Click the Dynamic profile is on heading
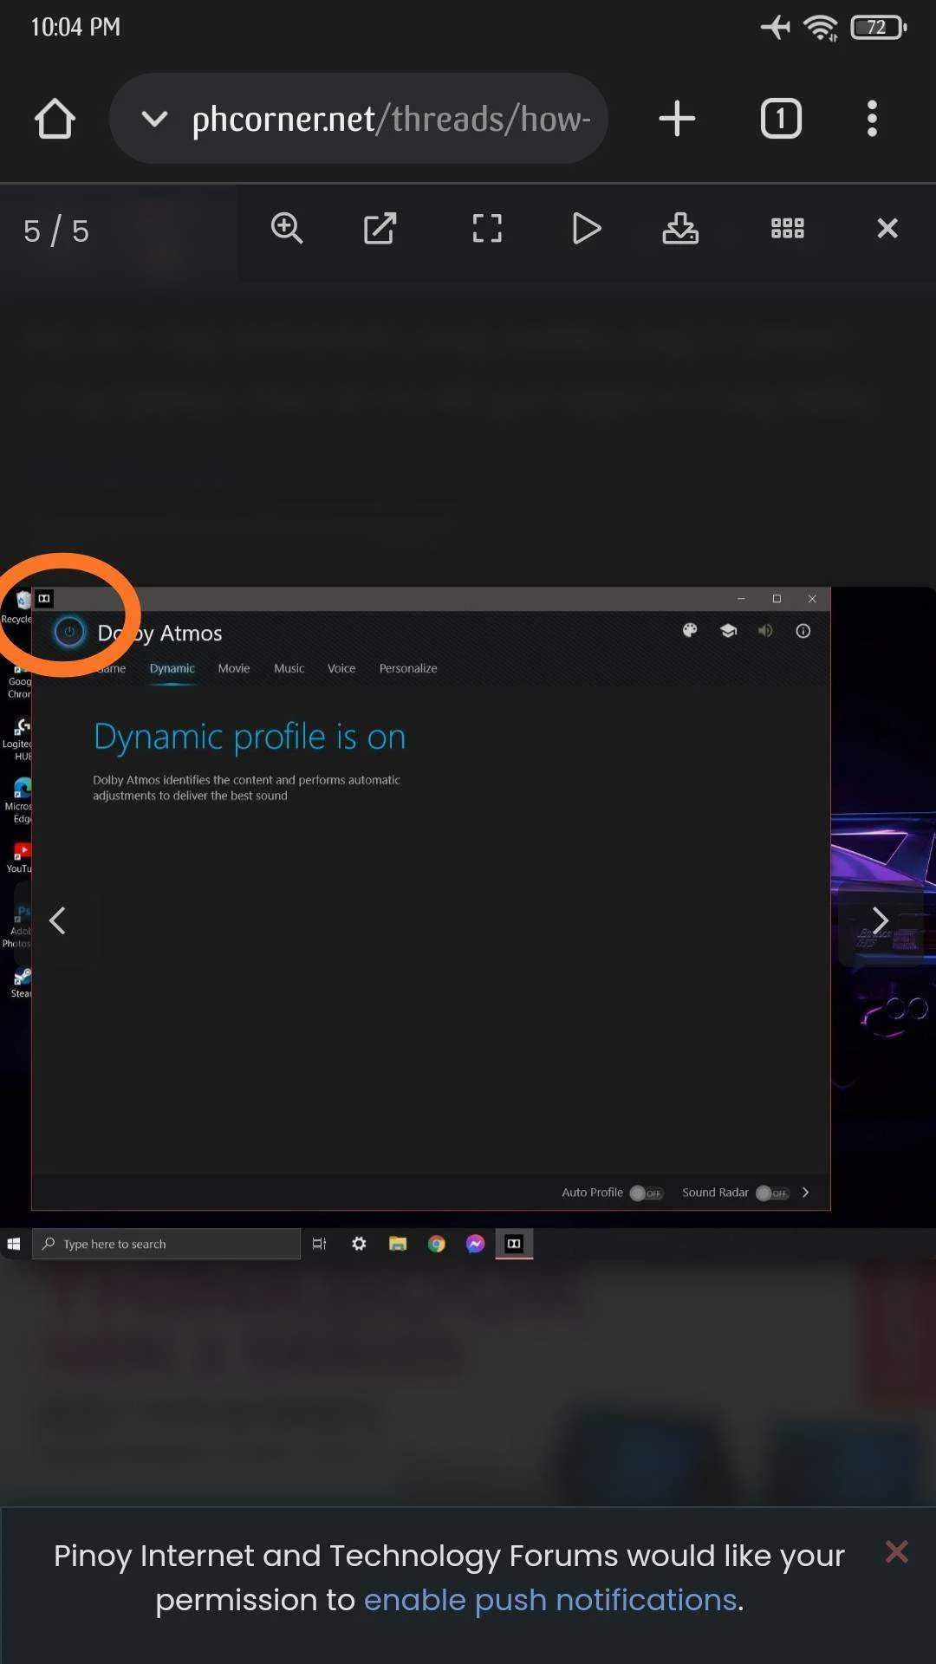This screenshot has width=936, height=1664. pyautogui.click(x=250, y=737)
